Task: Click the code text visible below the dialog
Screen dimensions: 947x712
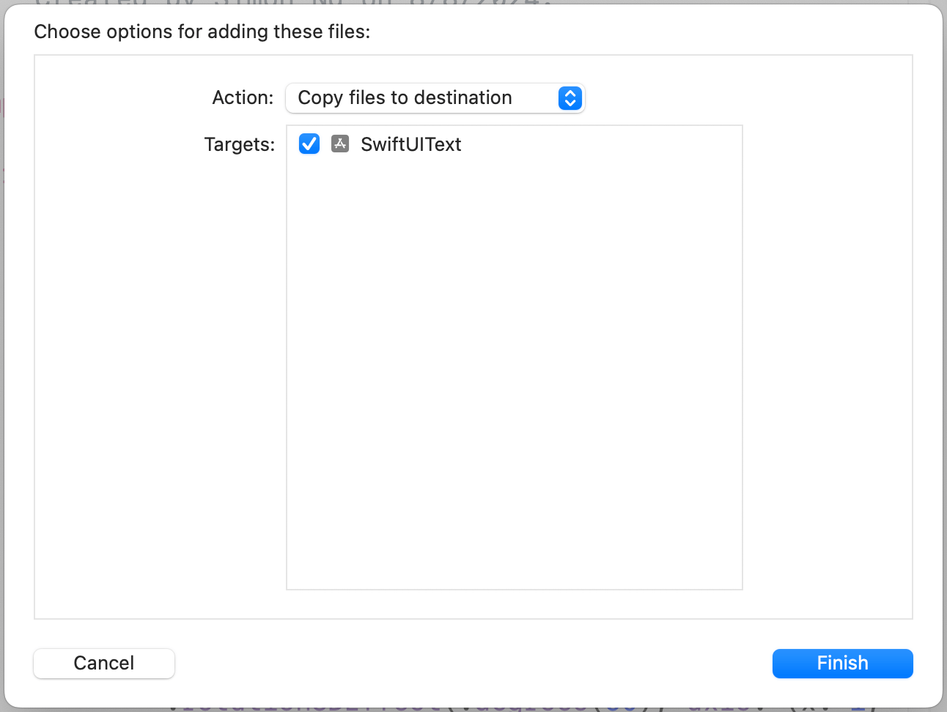Action: (513, 706)
